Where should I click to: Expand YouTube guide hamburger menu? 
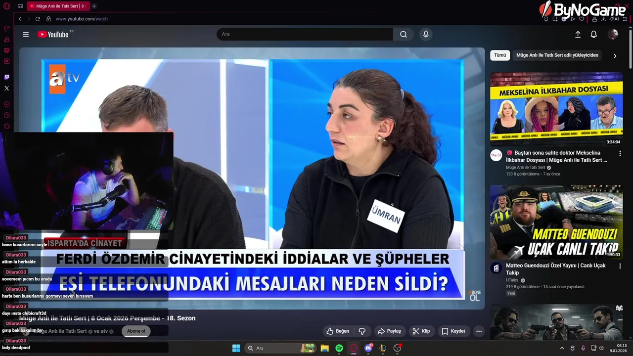[26, 34]
